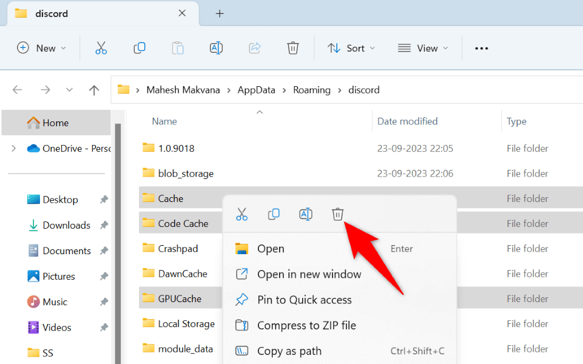Click the Copy icon in the toolbar
Image resolution: width=583 pixels, height=364 pixels.
coord(139,48)
